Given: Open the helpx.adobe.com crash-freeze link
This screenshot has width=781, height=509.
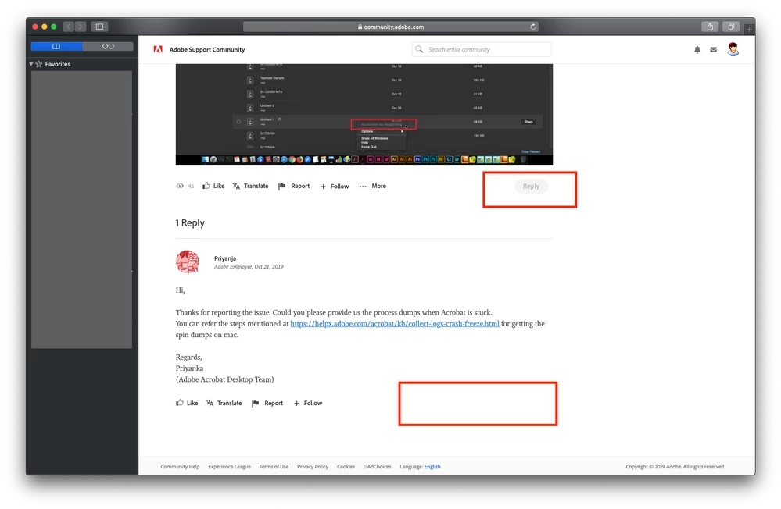Looking at the screenshot, I should pos(395,323).
